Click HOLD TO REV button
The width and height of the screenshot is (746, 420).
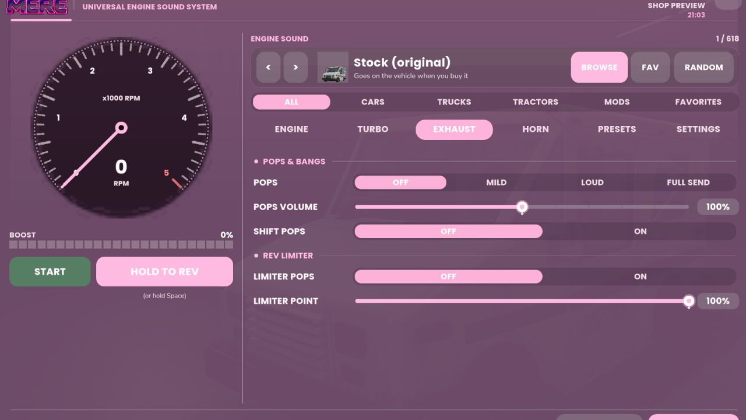click(164, 272)
